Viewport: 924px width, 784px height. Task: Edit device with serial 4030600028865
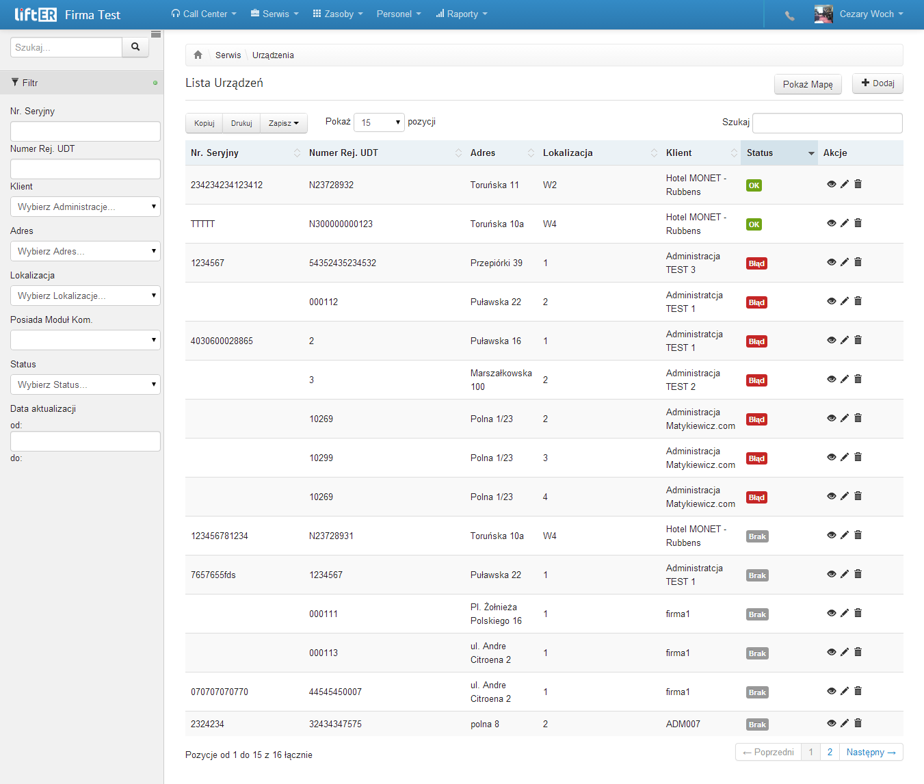pos(845,340)
